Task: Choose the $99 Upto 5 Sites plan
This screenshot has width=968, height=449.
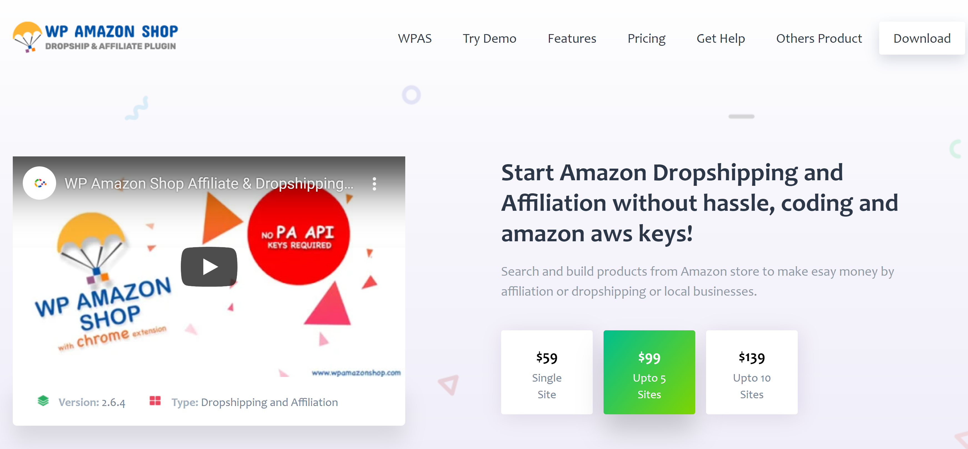Action: coord(649,372)
